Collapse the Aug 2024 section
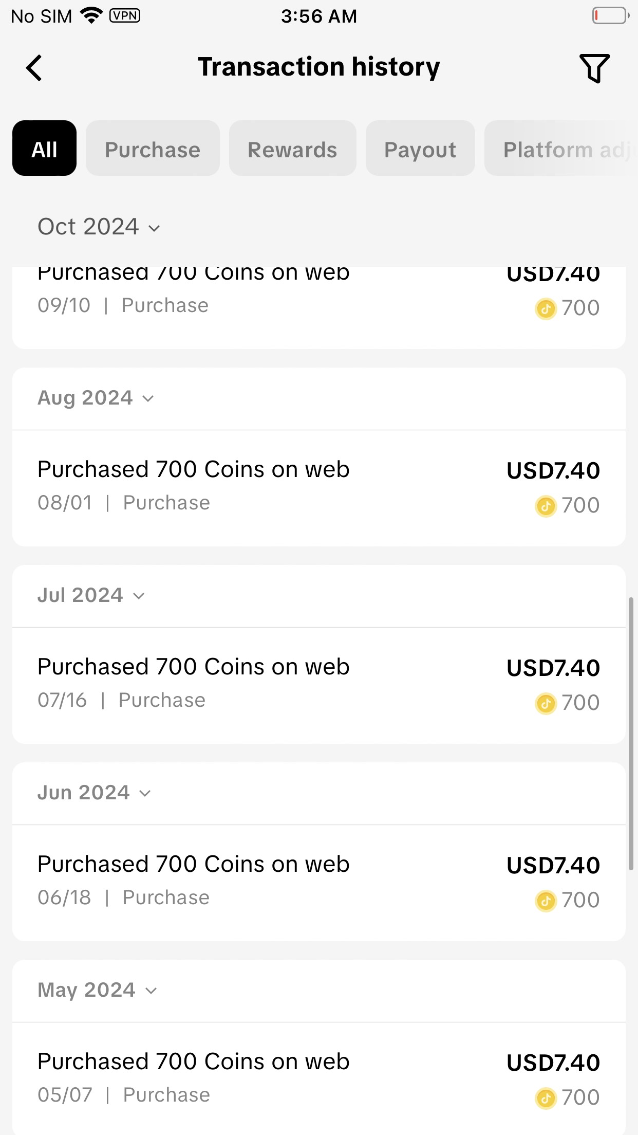This screenshot has height=1135, width=638. (96, 398)
